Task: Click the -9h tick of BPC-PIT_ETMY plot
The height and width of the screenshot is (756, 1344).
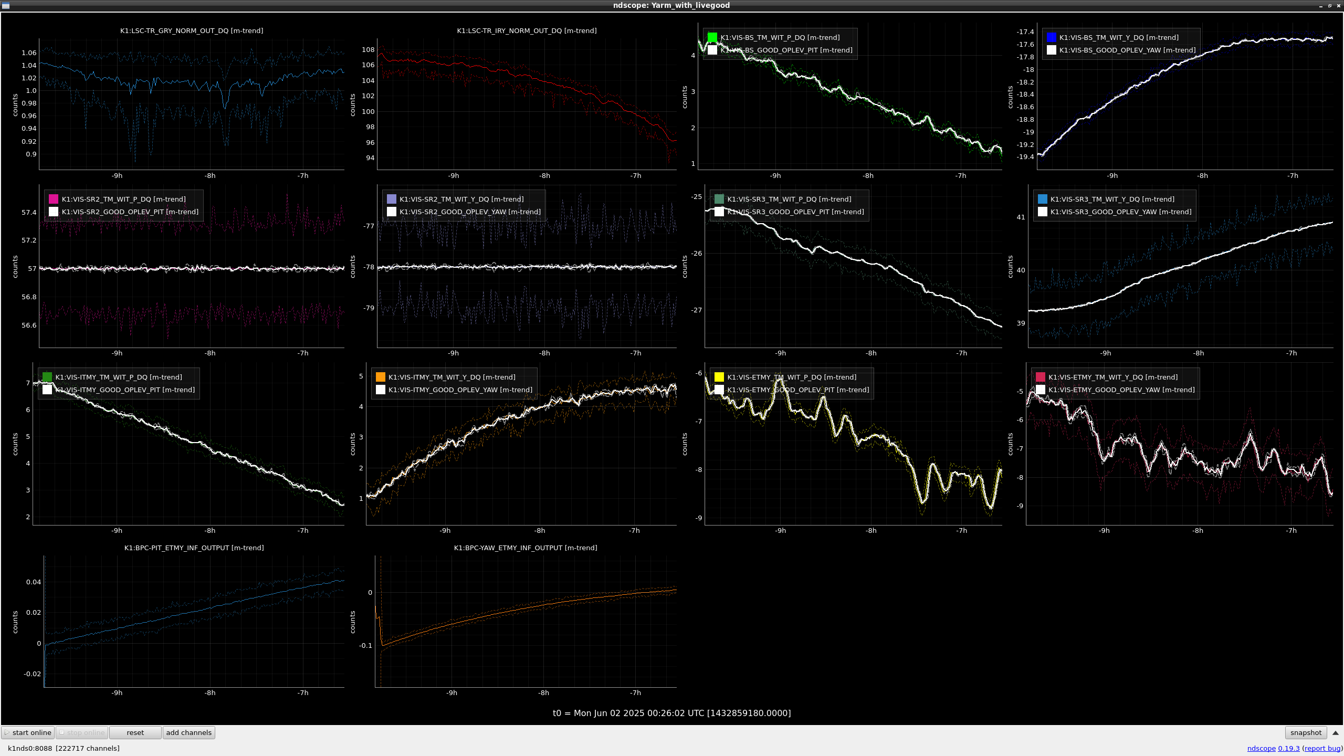Action: pos(117,692)
